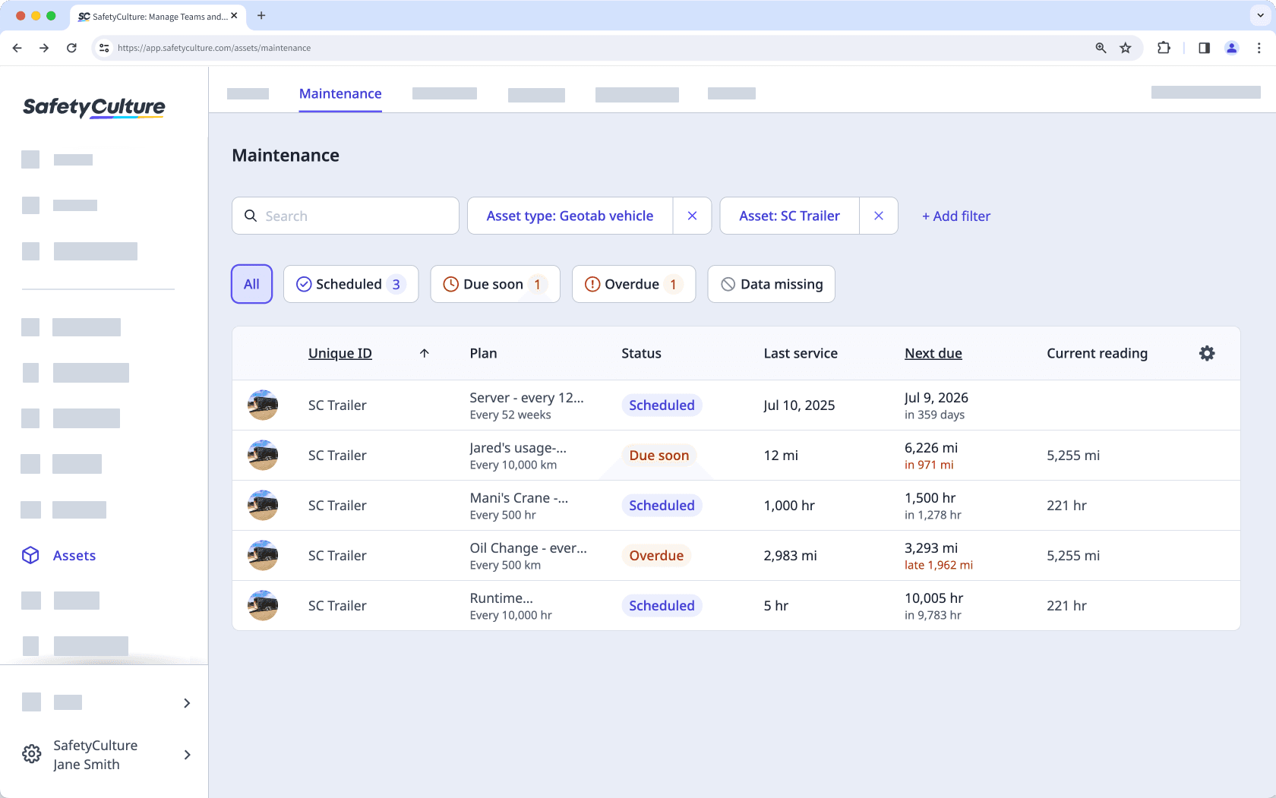Toggle the Data missing filter
The height and width of the screenshot is (798, 1276).
click(x=771, y=283)
